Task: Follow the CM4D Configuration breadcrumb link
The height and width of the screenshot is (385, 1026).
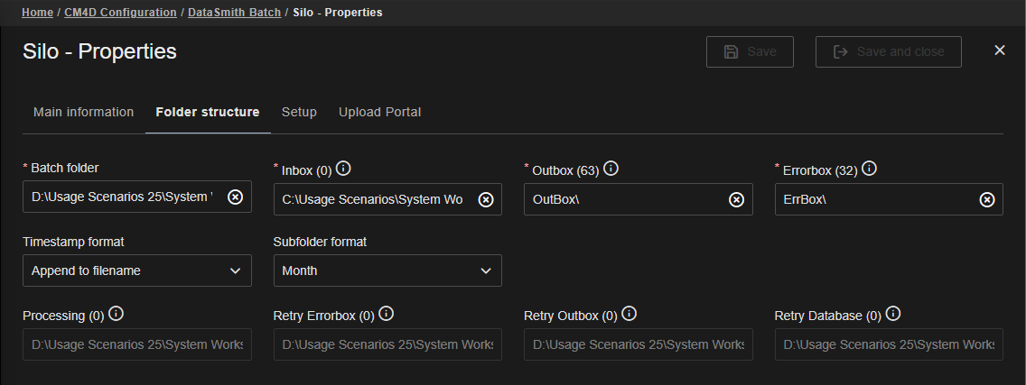Action: tap(120, 13)
